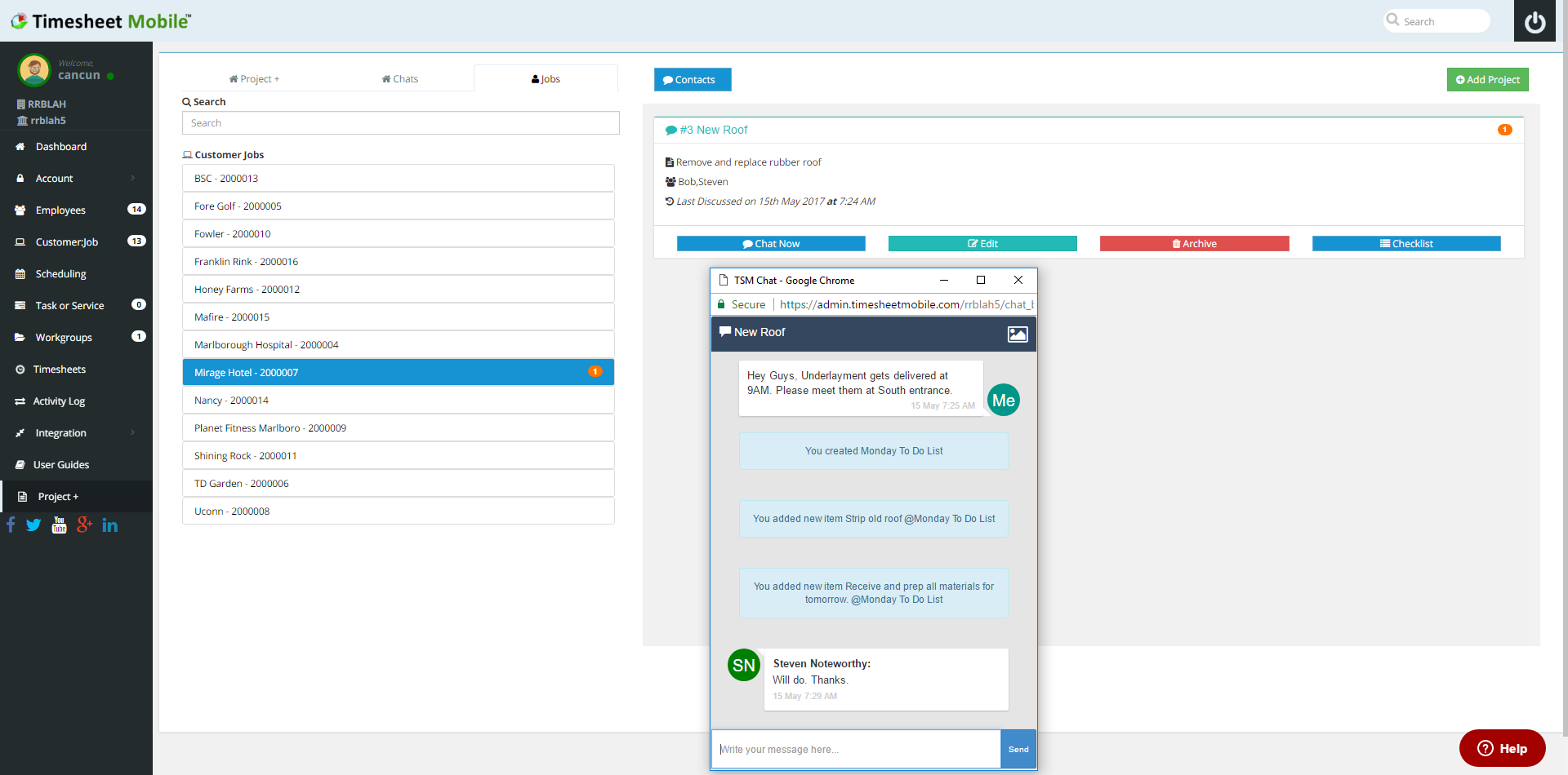The height and width of the screenshot is (775, 1568).
Task: Click the Secure lock indicator in chat popup
Action: coord(742,304)
